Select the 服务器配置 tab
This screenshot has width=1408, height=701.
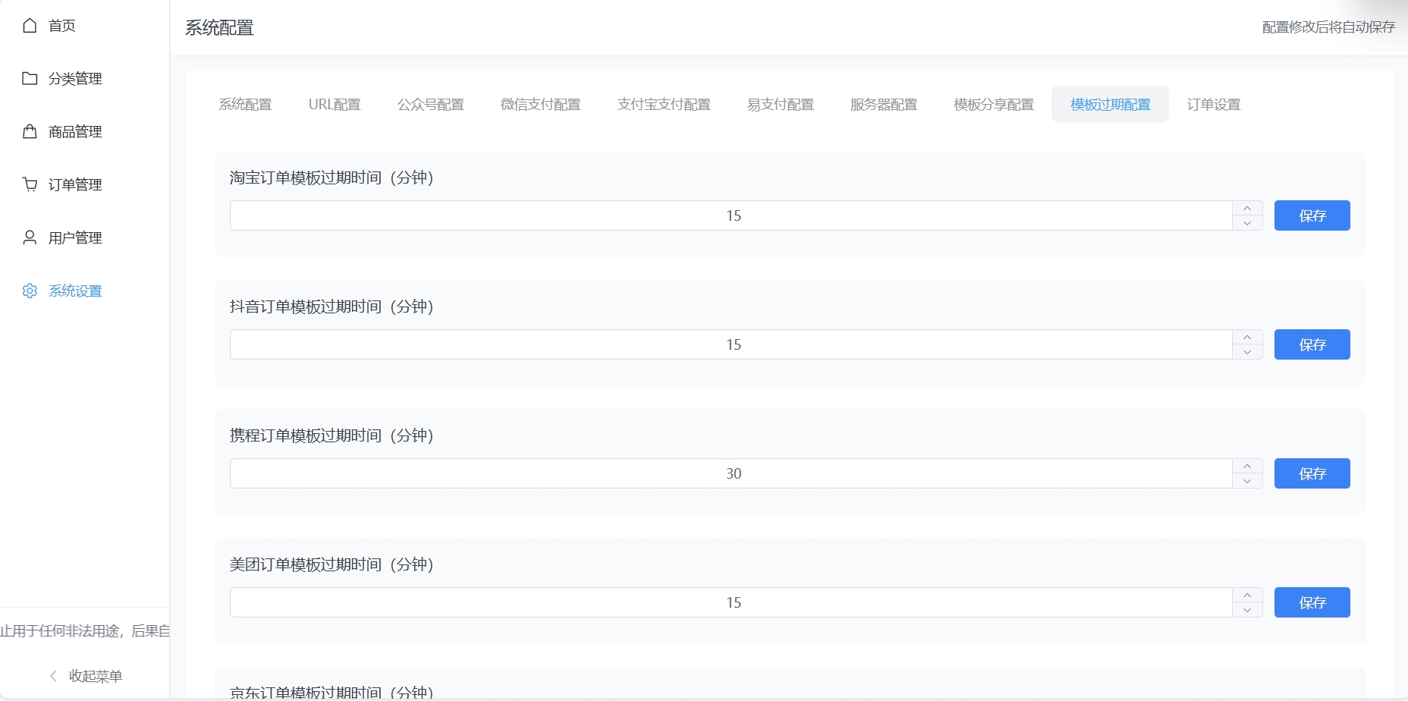(883, 105)
